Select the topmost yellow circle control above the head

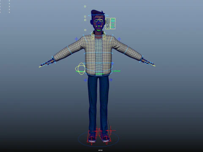click(x=85, y=6)
